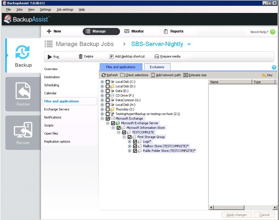Screen dimensions: 279x220
Task: Check the Data (E:) checkbox
Action: pyautogui.click(x=108, y=91)
